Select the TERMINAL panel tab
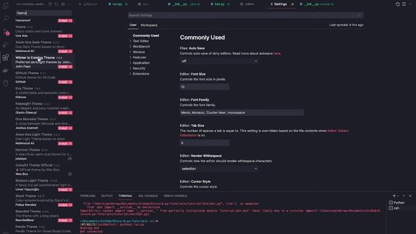Viewport: 416px width, 234px height. (125, 196)
